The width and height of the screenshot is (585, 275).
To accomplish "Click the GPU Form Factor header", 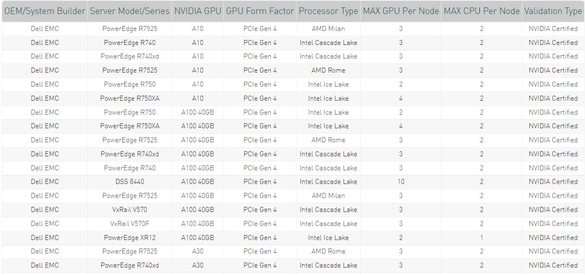I will point(260,11).
